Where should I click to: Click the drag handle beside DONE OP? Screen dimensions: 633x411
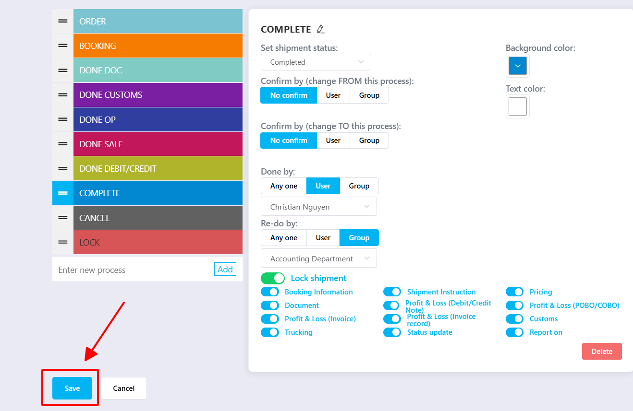click(63, 119)
